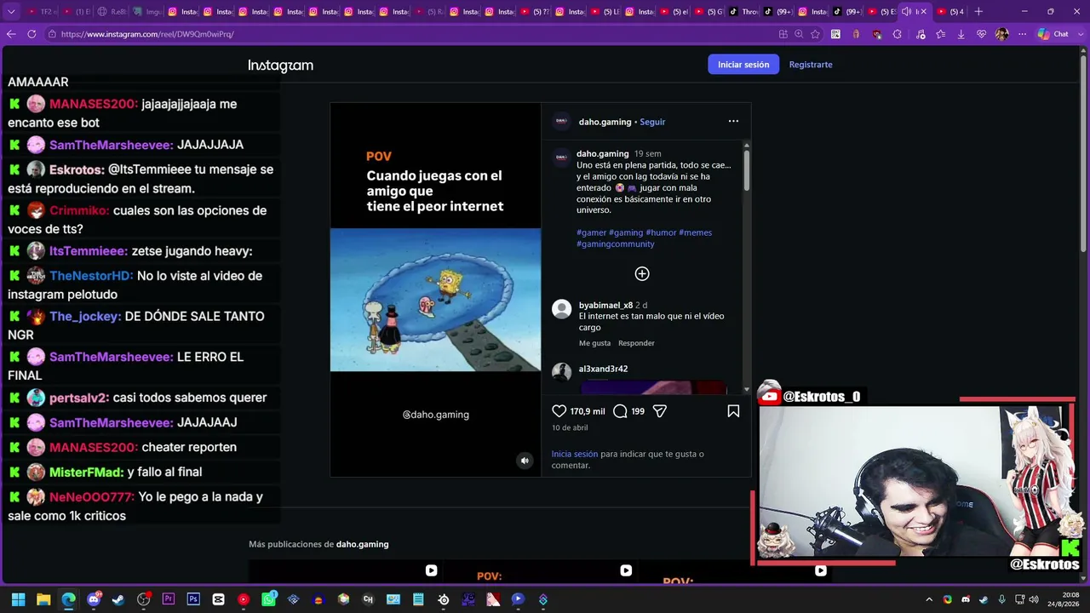1090x613 pixels.
Task: Bookmark this page with the star icon
Action: coord(815,34)
